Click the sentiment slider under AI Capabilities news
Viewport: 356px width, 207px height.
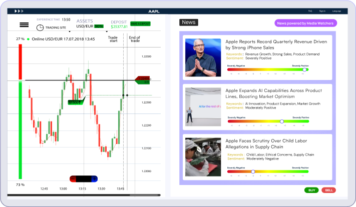coord(268,121)
